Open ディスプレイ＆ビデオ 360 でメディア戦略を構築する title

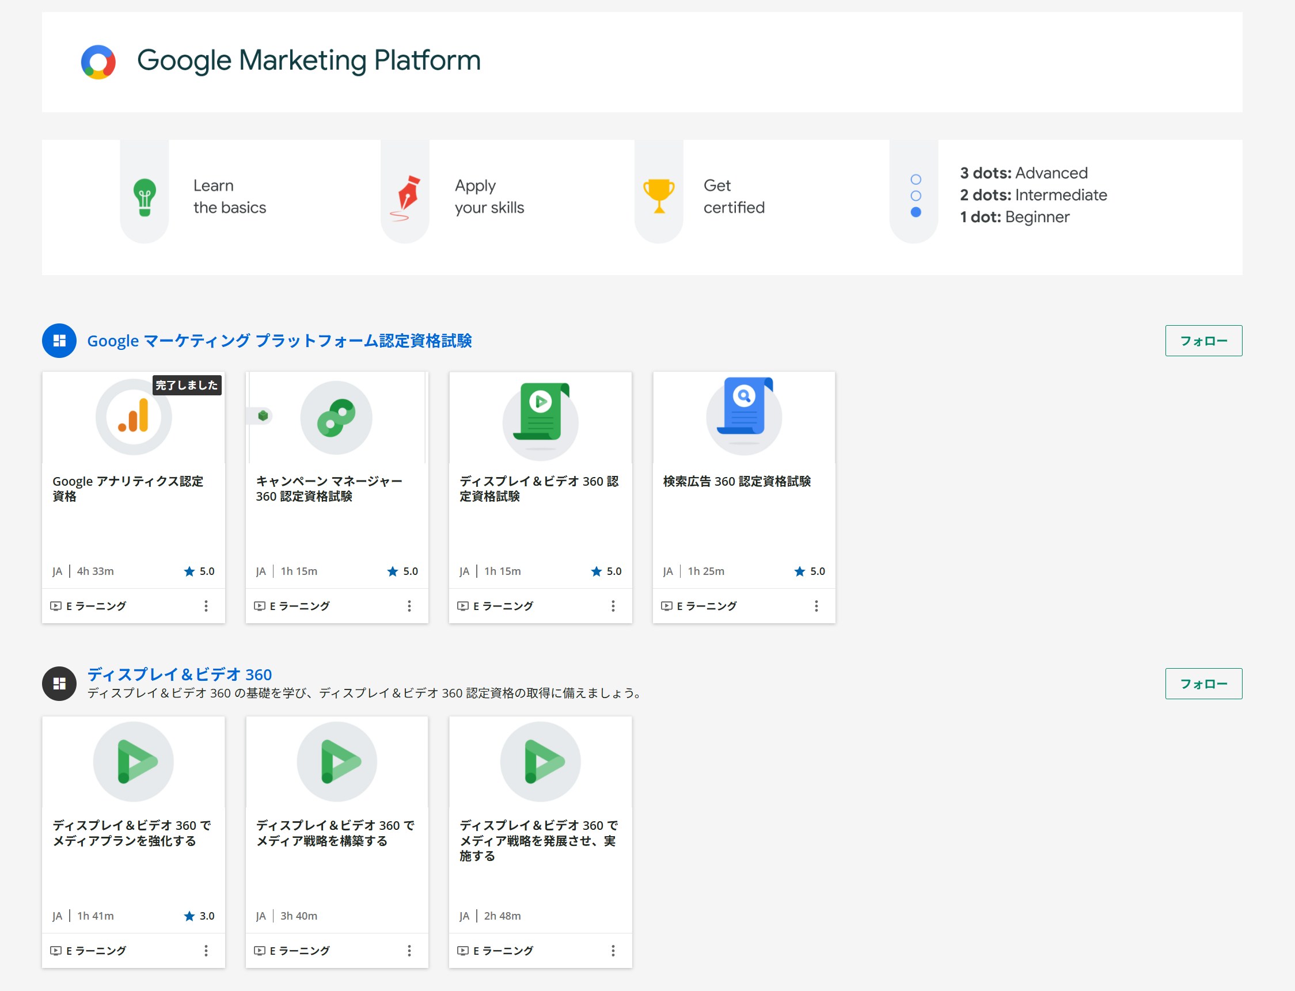[x=335, y=833]
